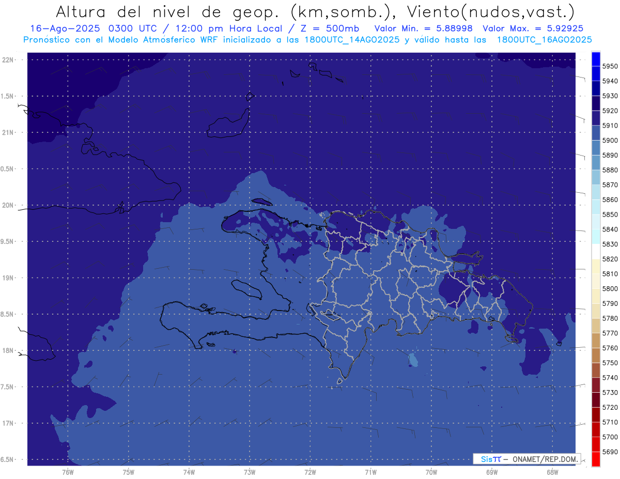
Task: Click the colorbar label 5700
Action: (x=610, y=437)
